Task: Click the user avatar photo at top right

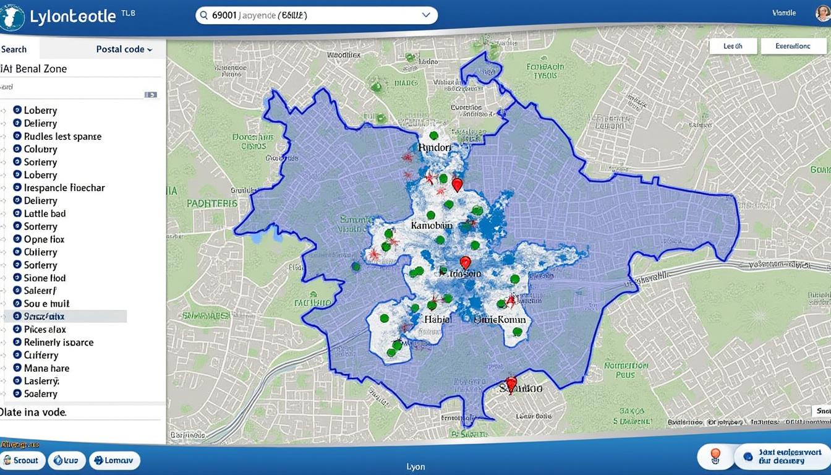Action: point(823,12)
